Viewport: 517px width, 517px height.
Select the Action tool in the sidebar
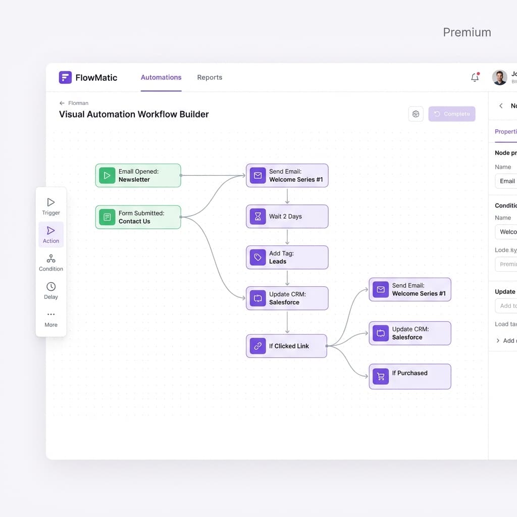click(50, 234)
